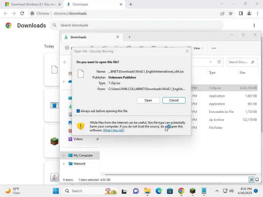Sort files by the Type column header
The width and height of the screenshot is (263, 197).
tap(212, 73)
